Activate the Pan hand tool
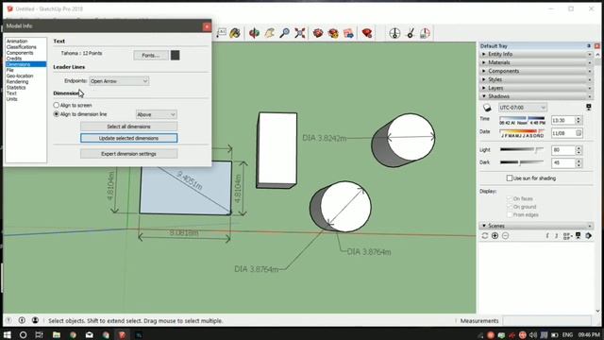604x340 pixels. coord(269,33)
